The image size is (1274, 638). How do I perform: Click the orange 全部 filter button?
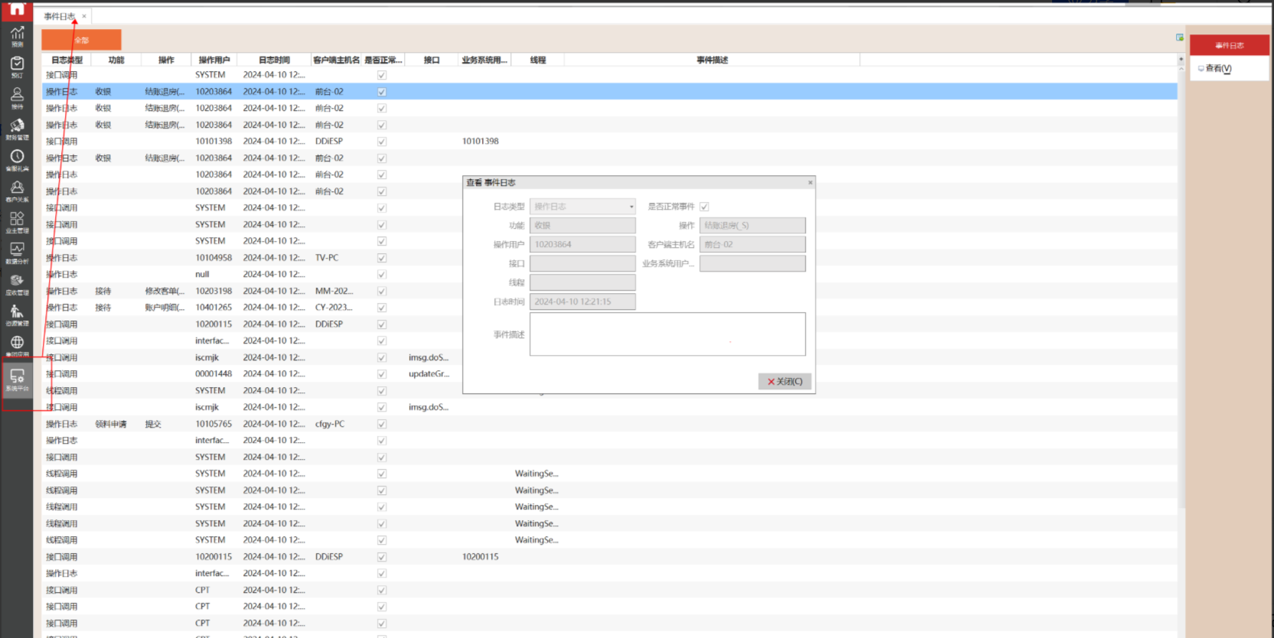(81, 40)
